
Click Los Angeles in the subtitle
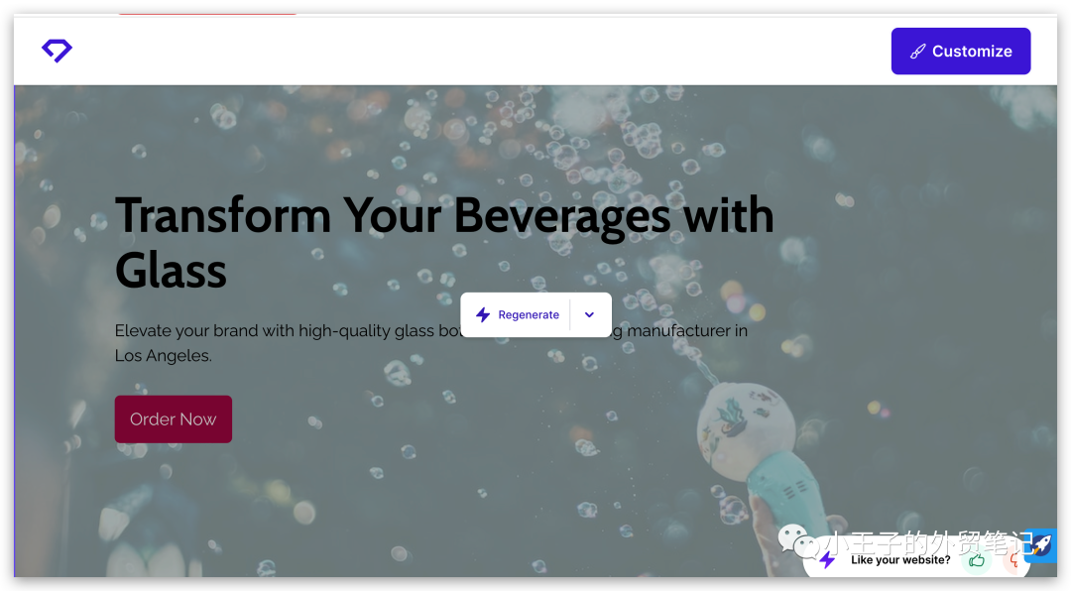point(163,356)
